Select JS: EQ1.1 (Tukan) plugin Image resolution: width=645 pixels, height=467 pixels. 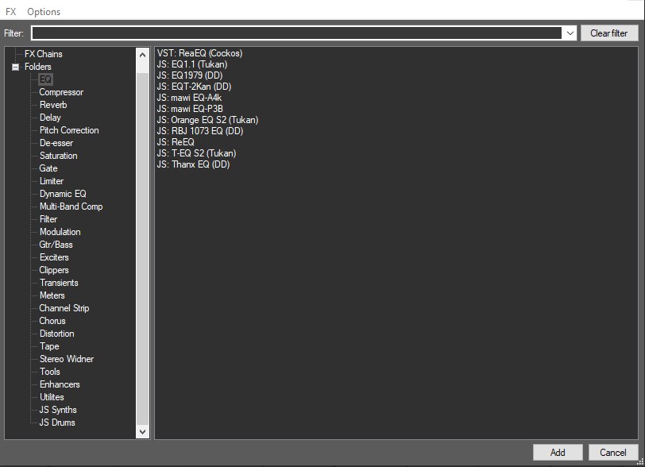[191, 64]
